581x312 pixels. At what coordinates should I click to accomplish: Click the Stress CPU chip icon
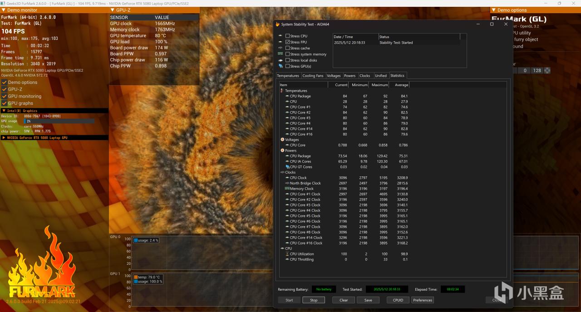(281, 36)
